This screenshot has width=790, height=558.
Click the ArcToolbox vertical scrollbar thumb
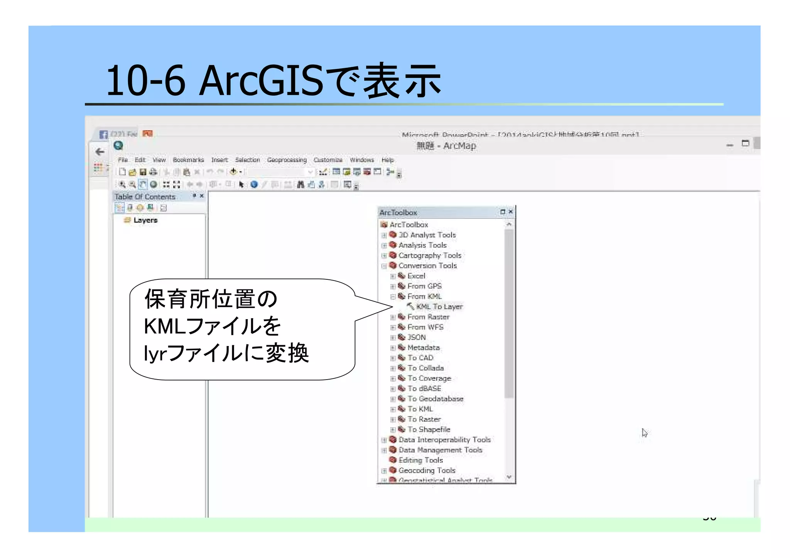[x=509, y=313]
